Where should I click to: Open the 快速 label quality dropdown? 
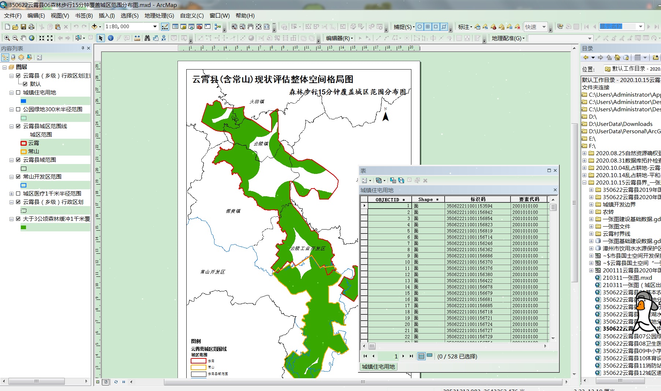[544, 27]
